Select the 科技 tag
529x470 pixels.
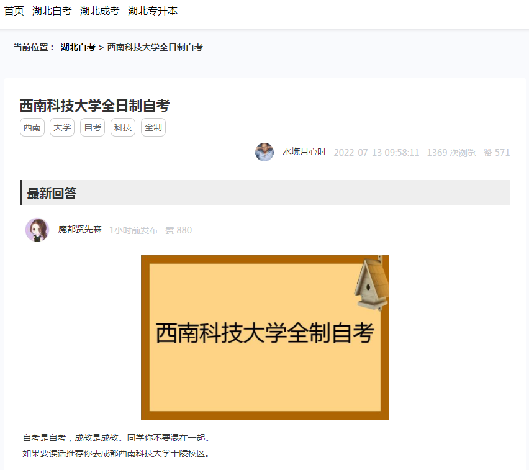tap(123, 127)
